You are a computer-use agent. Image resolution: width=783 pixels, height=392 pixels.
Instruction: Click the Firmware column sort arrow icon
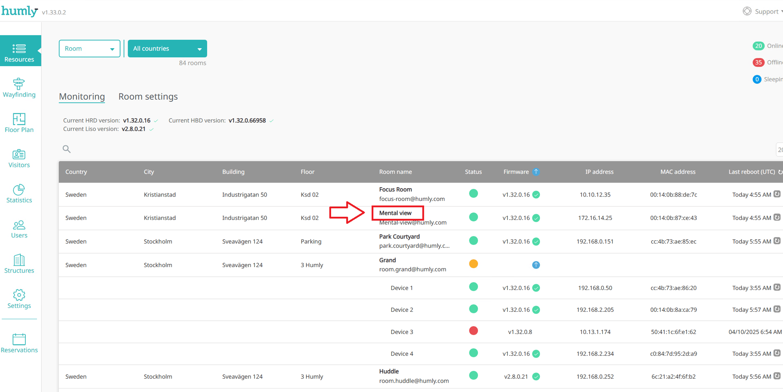[536, 172]
